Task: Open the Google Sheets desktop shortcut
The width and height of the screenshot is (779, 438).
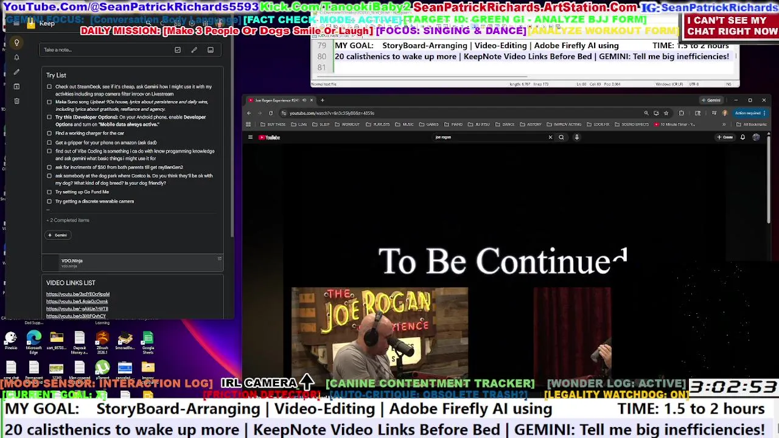Action: 148,342
